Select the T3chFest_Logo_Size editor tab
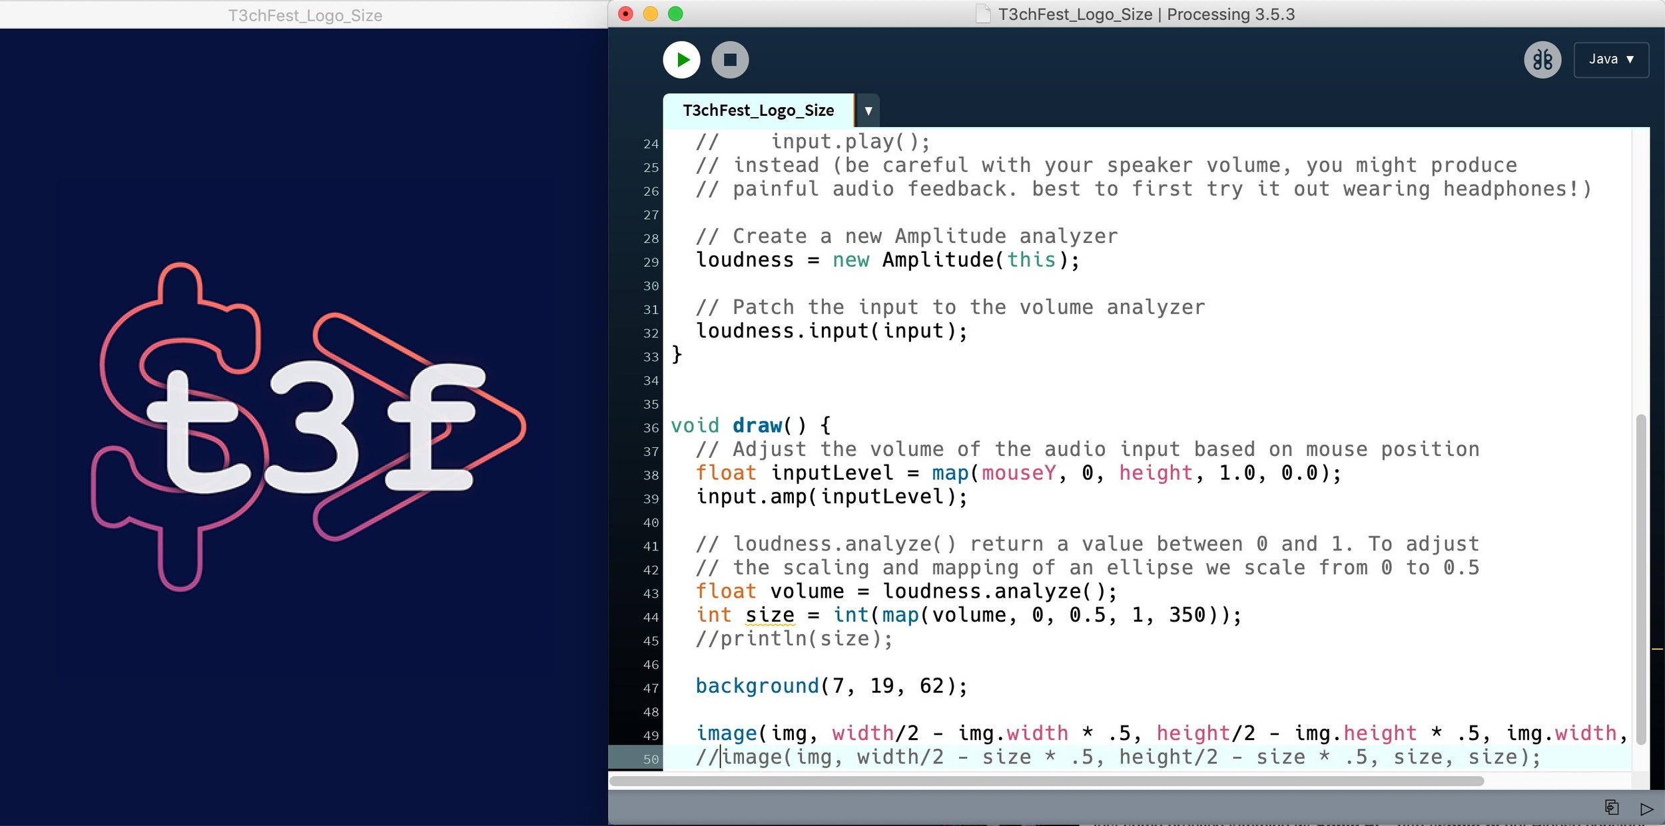 pos(758,110)
